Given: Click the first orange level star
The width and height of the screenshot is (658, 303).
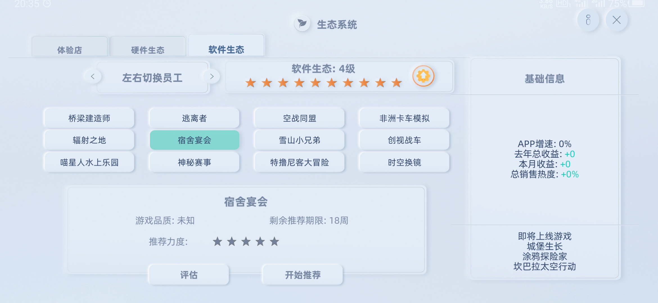Looking at the screenshot, I should pyautogui.click(x=251, y=83).
